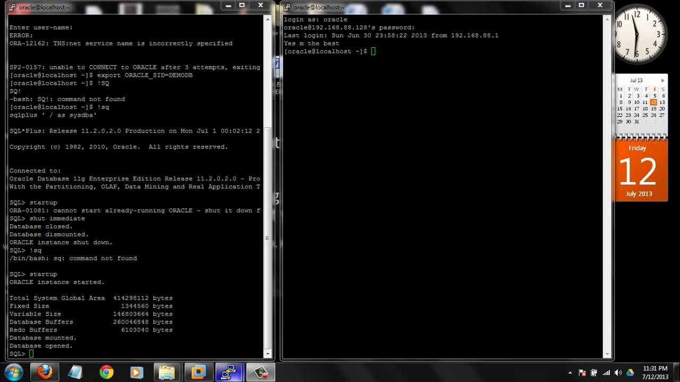Open Action Center flag in system tray
This screenshot has height=382, width=680.
point(582,372)
